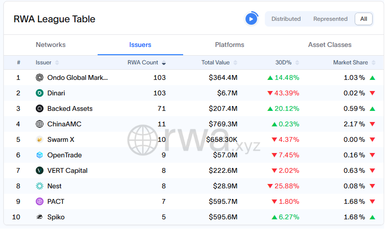Sort by Market Share column arrows
Viewport: 390px width, 229px height.
[x=374, y=62]
